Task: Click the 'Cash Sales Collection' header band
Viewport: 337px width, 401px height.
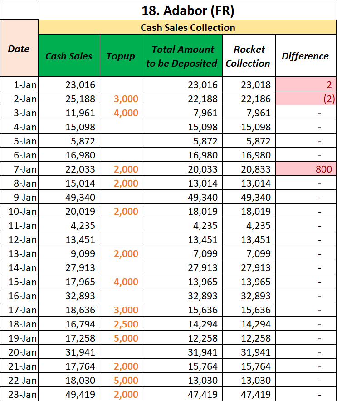Action: (x=188, y=27)
